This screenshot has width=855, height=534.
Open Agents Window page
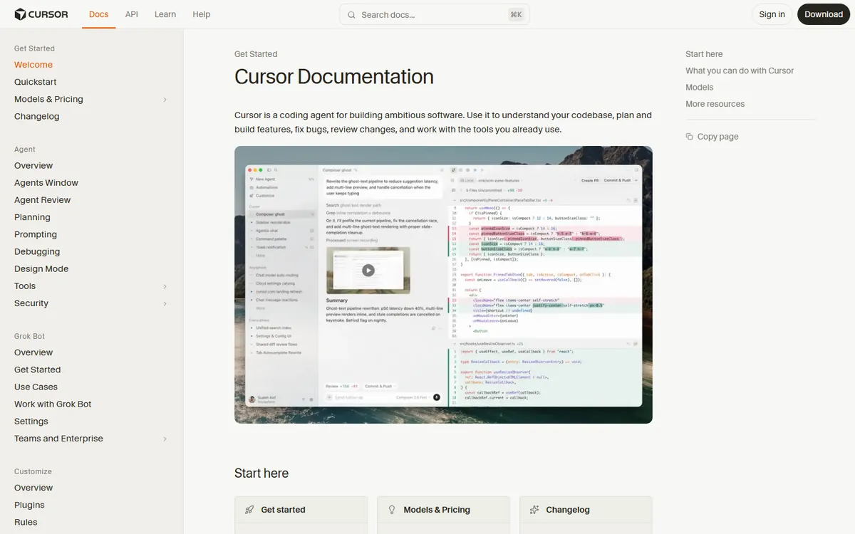46,183
